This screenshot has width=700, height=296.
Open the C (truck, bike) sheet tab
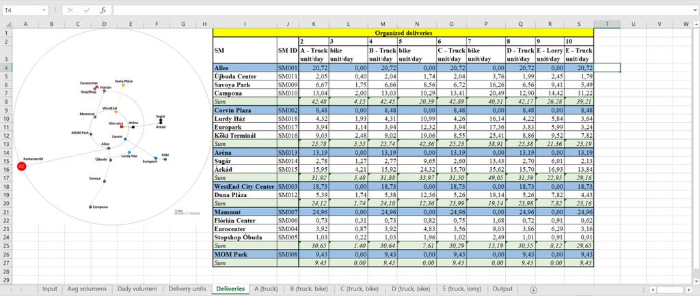pyautogui.click(x=360, y=289)
